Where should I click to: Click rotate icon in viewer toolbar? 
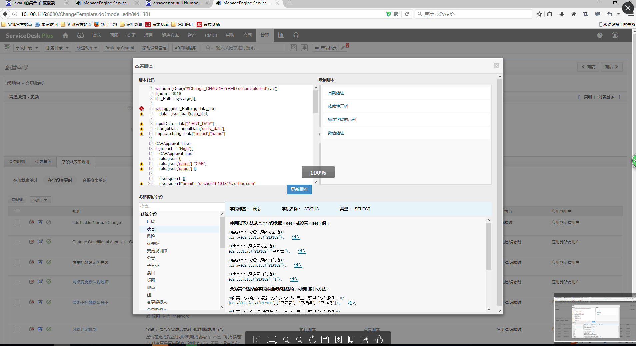[x=312, y=340]
